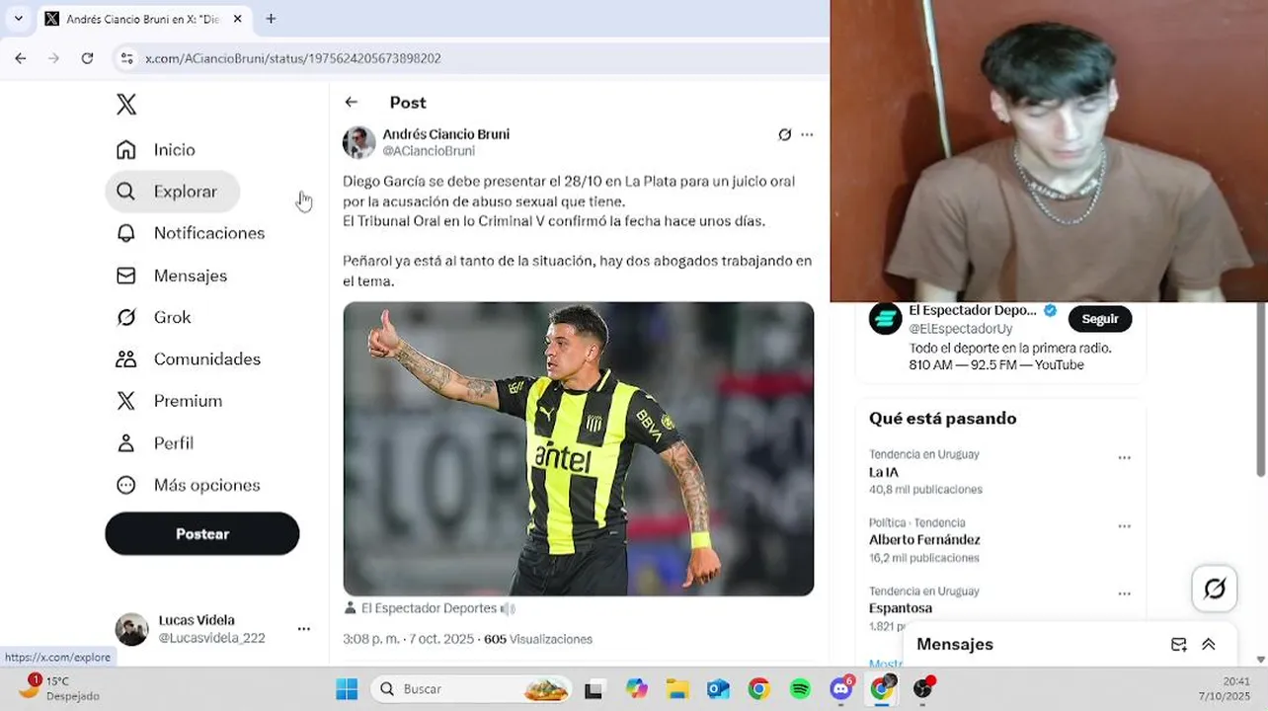
Task: Reload the page
Action: [x=87, y=58]
